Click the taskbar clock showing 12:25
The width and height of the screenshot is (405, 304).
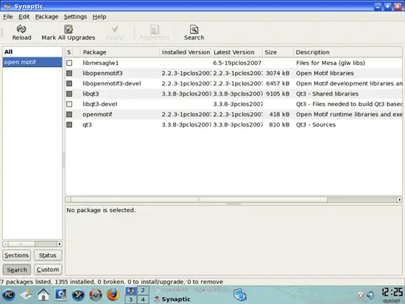(x=392, y=292)
